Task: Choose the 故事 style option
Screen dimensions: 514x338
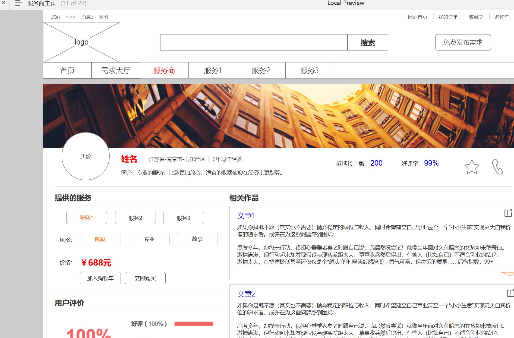Action: point(197,239)
